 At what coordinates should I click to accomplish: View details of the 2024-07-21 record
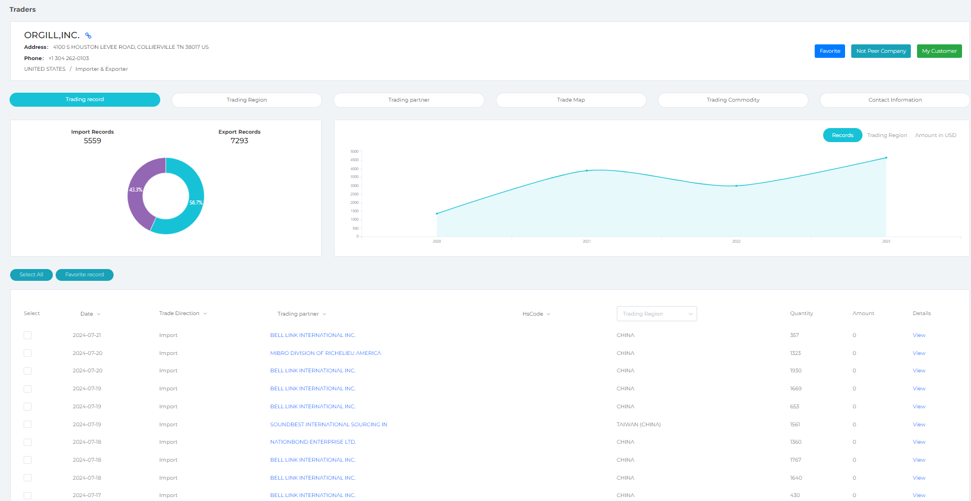point(919,335)
